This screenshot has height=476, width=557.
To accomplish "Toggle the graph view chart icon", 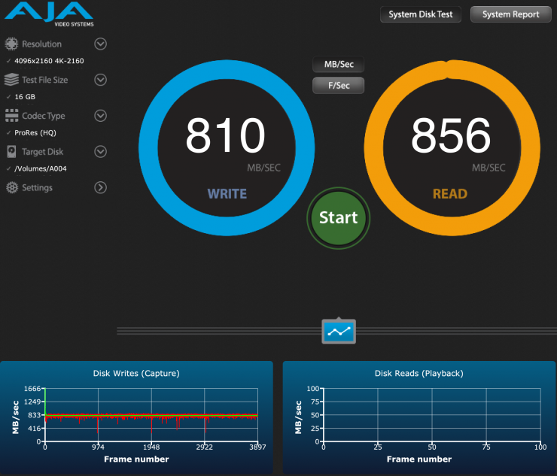I will (x=339, y=331).
